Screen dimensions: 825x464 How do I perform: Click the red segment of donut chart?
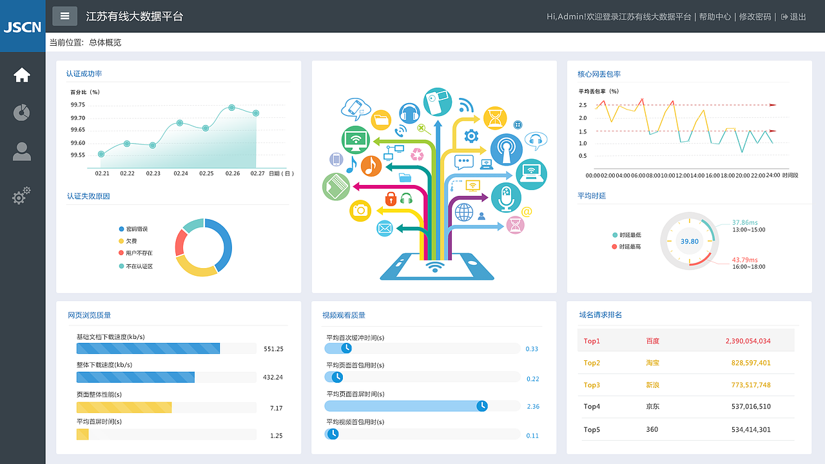[180, 242]
